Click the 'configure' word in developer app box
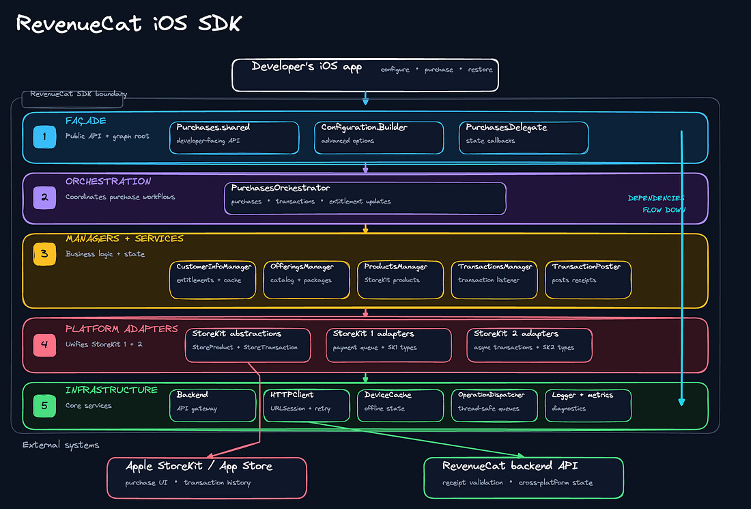 (x=395, y=70)
